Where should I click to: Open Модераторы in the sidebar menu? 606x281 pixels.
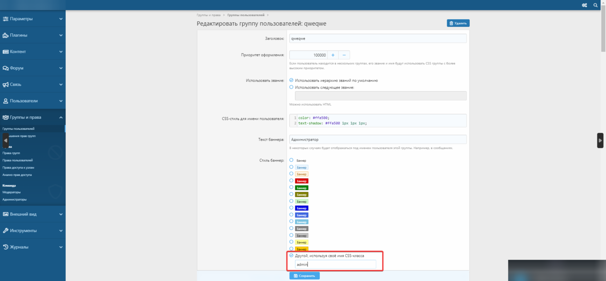[x=12, y=192]
